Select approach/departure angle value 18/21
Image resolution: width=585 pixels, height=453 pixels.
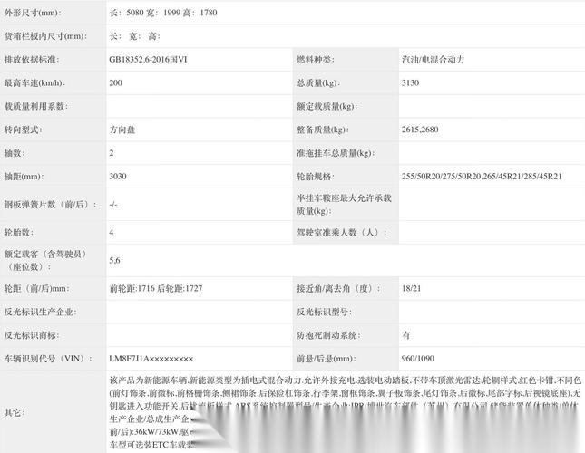coord(411,288)
